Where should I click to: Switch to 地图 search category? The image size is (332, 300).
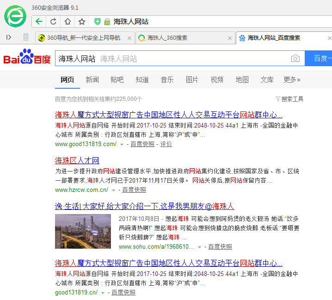[242, 80]
